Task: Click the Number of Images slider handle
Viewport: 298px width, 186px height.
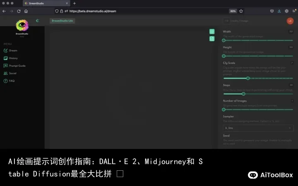Action: tap(223, 109)
